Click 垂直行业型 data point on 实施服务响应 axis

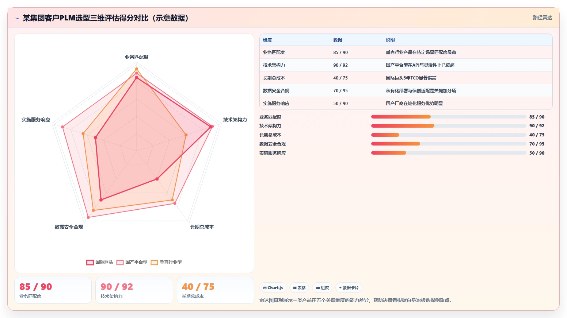coord(83,134)
